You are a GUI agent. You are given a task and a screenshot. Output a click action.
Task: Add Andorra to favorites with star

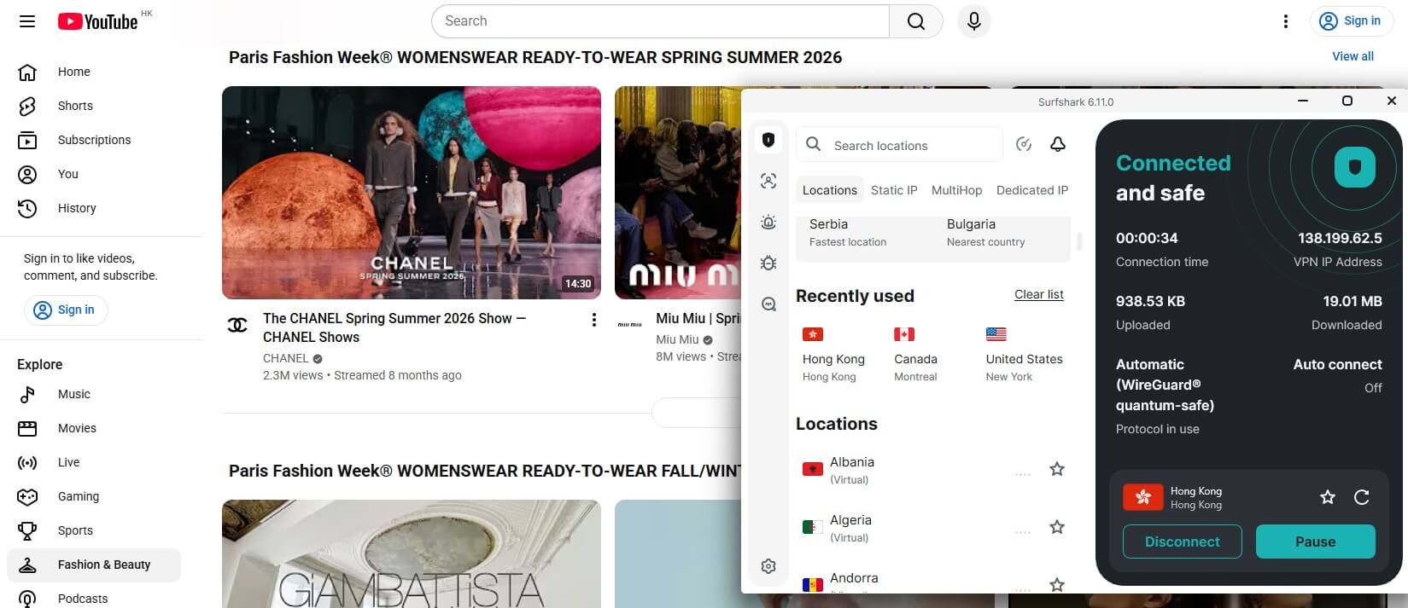[1057, 585]
